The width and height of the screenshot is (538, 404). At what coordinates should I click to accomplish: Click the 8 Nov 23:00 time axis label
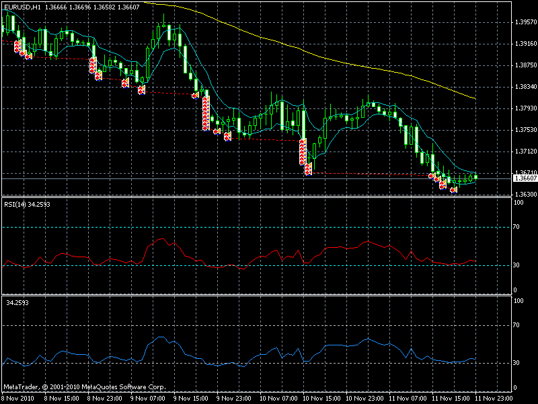[106, 399]
